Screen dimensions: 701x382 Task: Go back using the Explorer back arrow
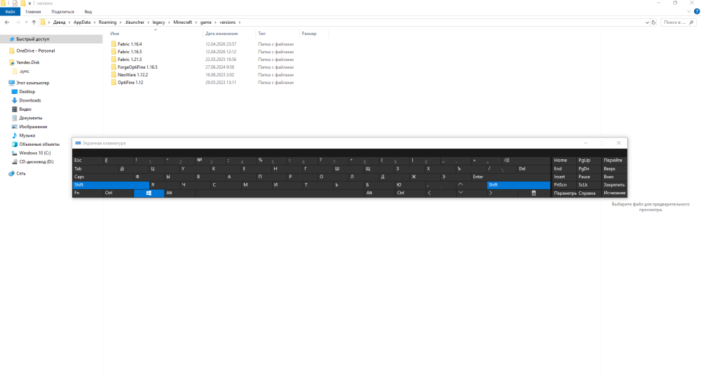(x=7, y=22)
